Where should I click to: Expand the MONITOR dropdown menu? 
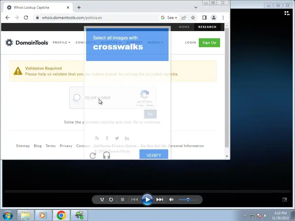click(x=111, y=43)
